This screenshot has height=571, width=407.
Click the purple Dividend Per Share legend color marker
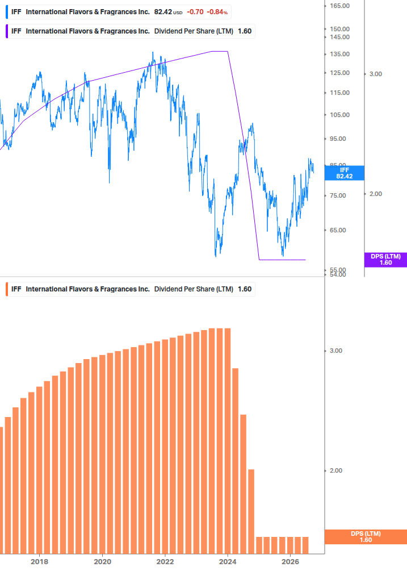click(x=7, y=31)
